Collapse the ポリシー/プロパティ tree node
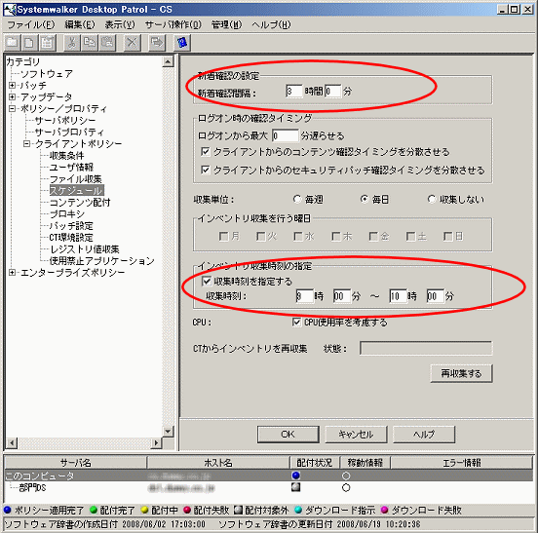538x533 pixels. pos(13,109)
